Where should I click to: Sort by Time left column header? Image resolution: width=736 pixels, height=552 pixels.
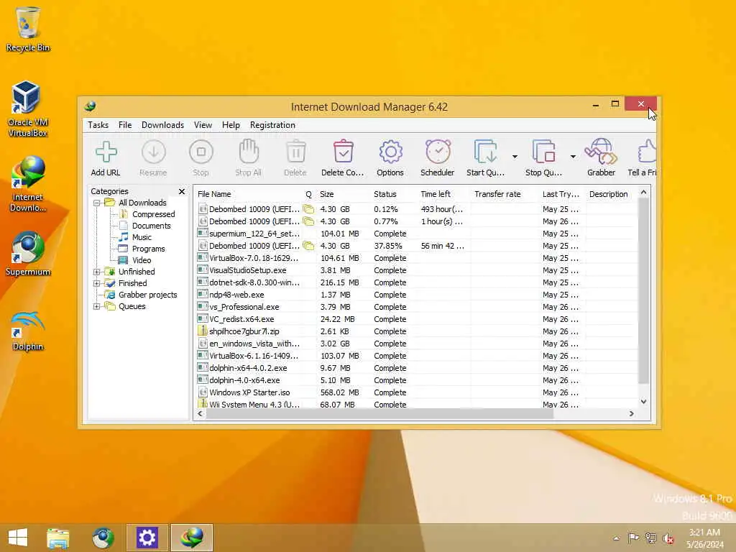(444, 194)
